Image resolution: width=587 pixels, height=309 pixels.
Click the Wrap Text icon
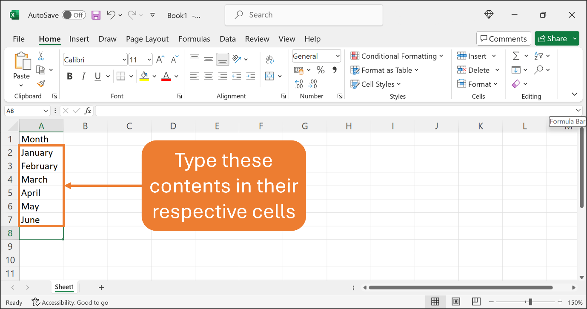[269, 59]
